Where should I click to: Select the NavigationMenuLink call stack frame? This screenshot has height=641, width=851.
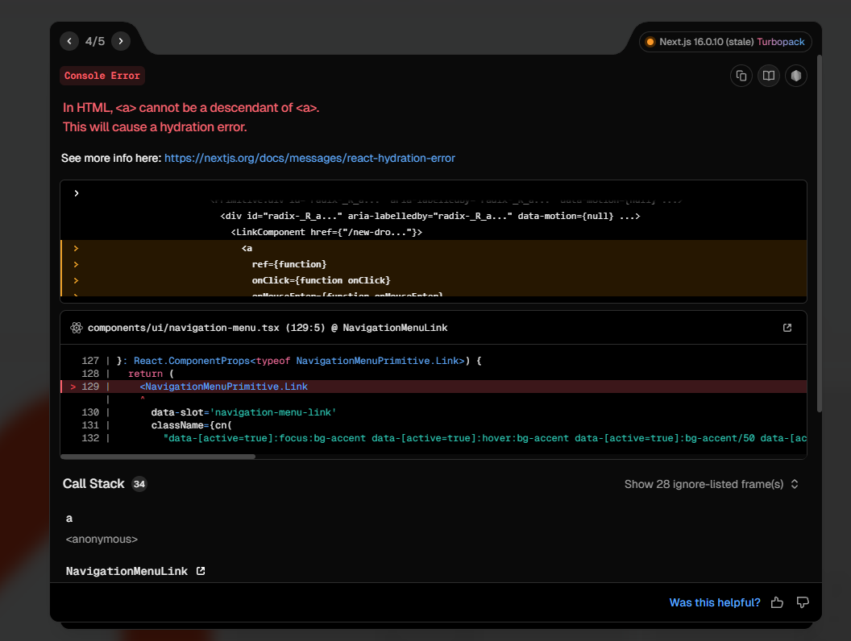[127, 571]
